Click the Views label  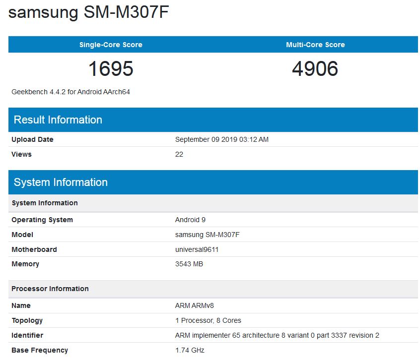pos(21,154)
